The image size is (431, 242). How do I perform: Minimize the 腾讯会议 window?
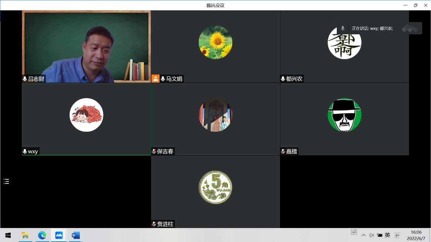[406, 5]
